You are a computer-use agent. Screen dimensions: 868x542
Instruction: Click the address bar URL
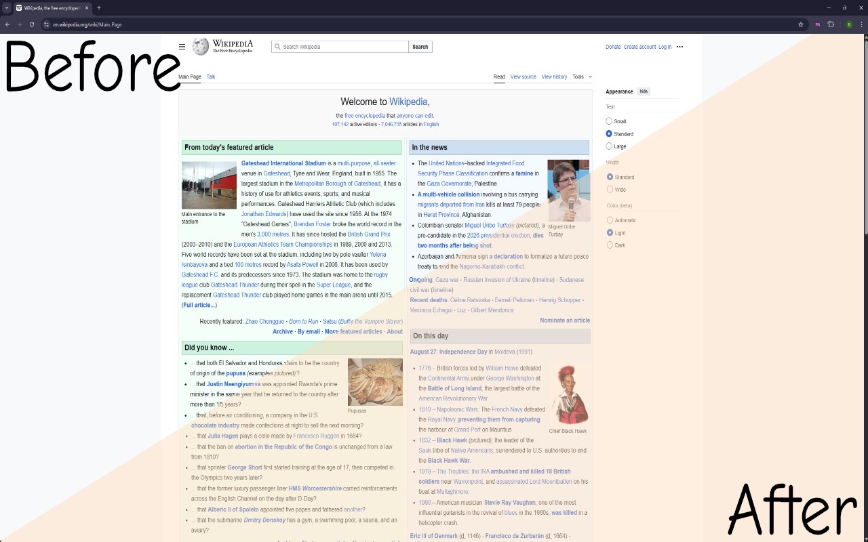click(87, 24)
